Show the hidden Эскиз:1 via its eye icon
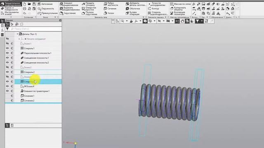This screenshot has width=264, height=148. pyautogui.click(x=7, y=44)
